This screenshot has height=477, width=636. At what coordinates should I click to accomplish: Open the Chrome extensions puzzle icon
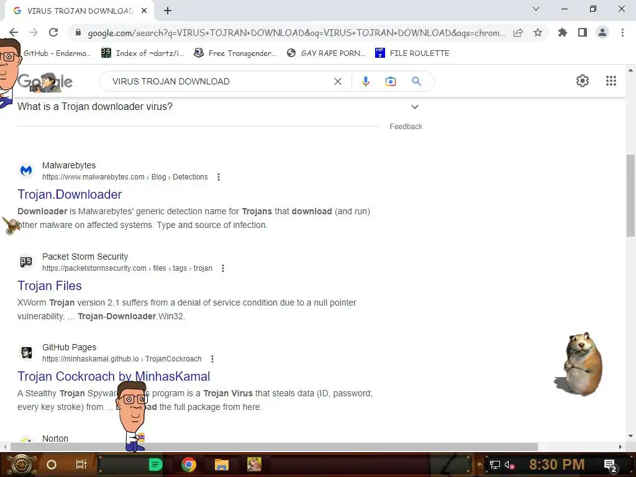[562, 32]
